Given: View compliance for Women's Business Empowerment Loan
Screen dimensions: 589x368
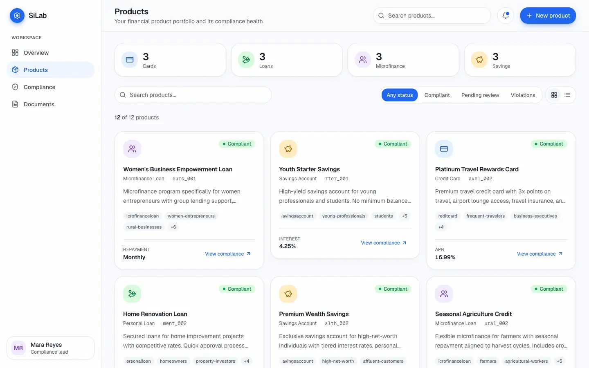Looking at the screenshot, I should pyautogui.click(x=228, y=254).
